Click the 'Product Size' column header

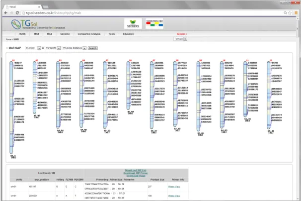(157, 180)
